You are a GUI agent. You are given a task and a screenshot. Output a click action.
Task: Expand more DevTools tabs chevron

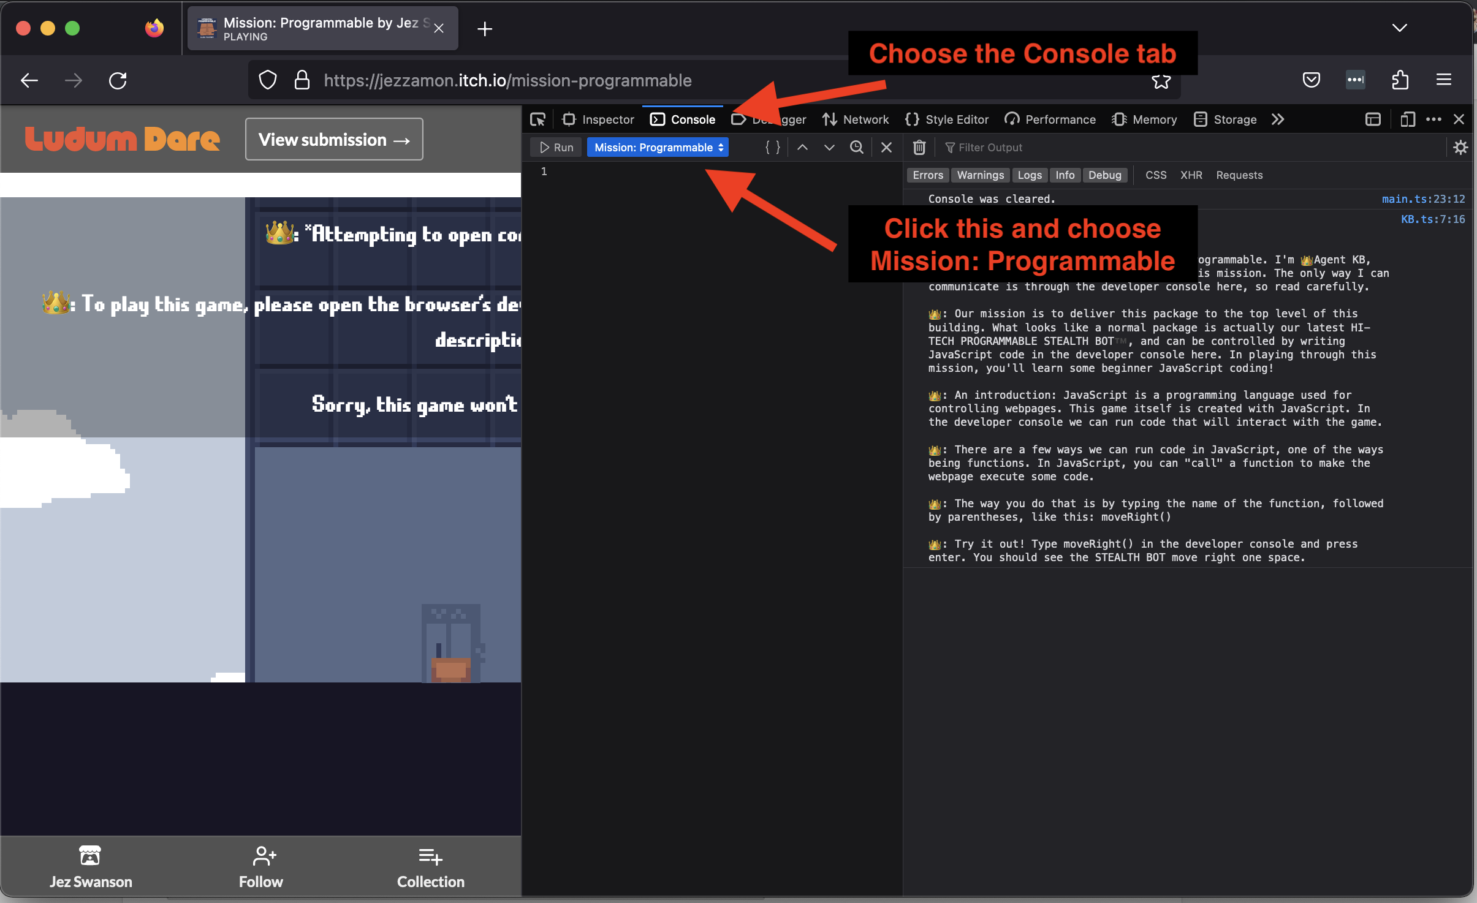(x=1278, y=119)
